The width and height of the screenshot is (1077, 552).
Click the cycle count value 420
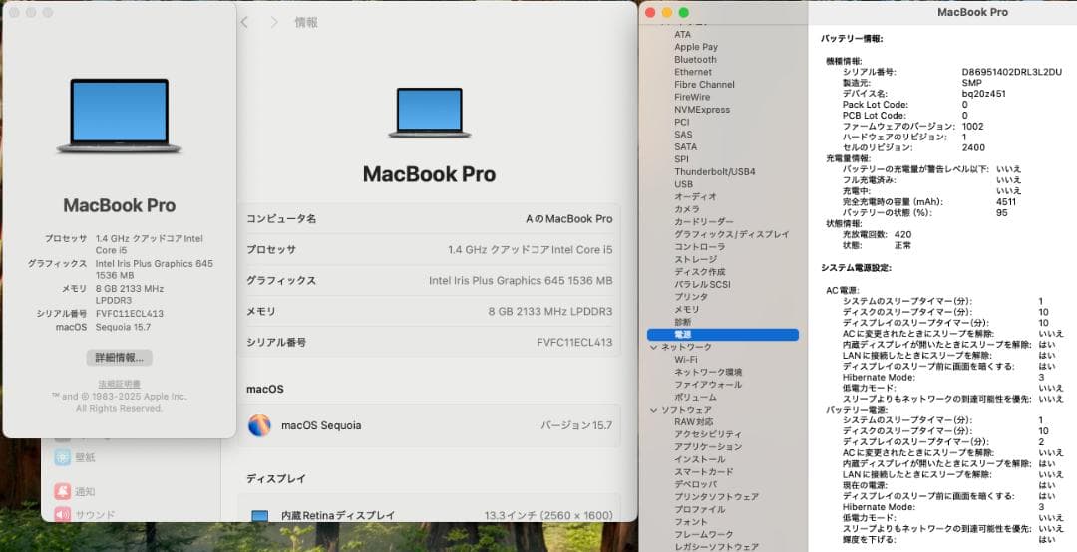pyautogui.click(x=903, y=234)
